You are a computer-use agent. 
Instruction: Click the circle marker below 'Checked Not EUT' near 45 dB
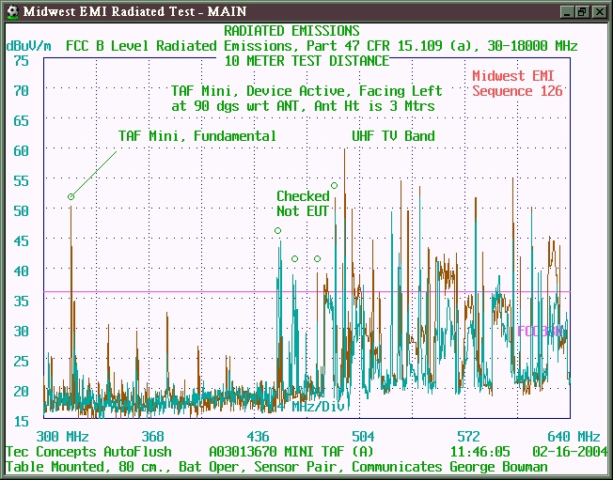click(x=277, y=230)
